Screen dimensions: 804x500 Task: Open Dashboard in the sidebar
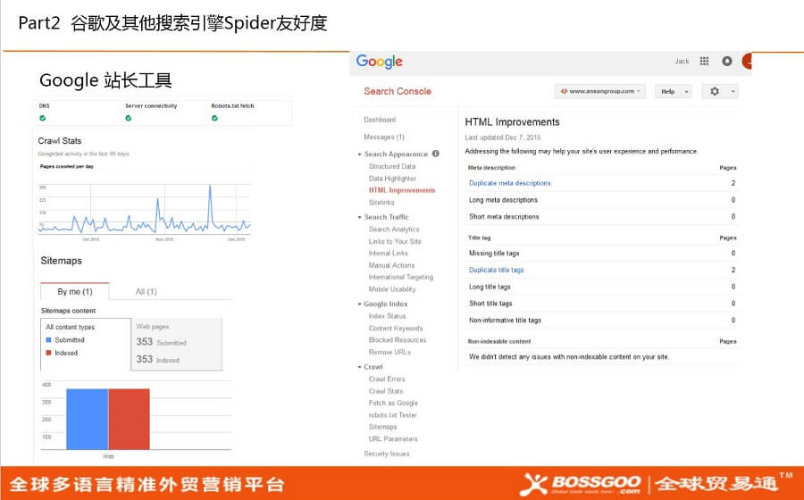380,120
